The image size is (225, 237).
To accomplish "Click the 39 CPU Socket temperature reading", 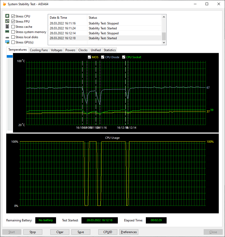I will (212, 110).
